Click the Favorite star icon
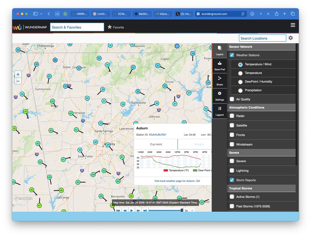Image resolution: width=311 pixels, height=237 pixels. pos(110,27)
